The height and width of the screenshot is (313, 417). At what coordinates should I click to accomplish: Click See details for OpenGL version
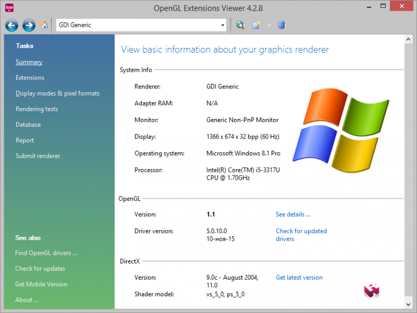click(293, 215)
